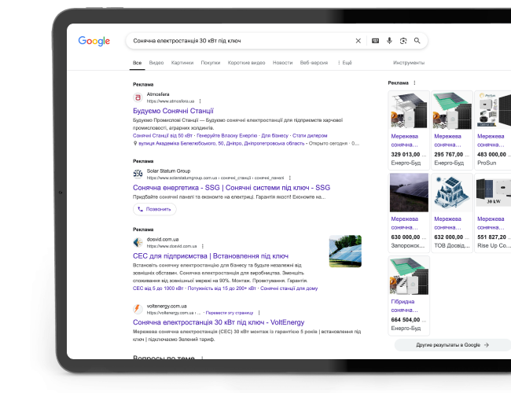
Task: Open Atmosfera address location link
Action: 221,143
